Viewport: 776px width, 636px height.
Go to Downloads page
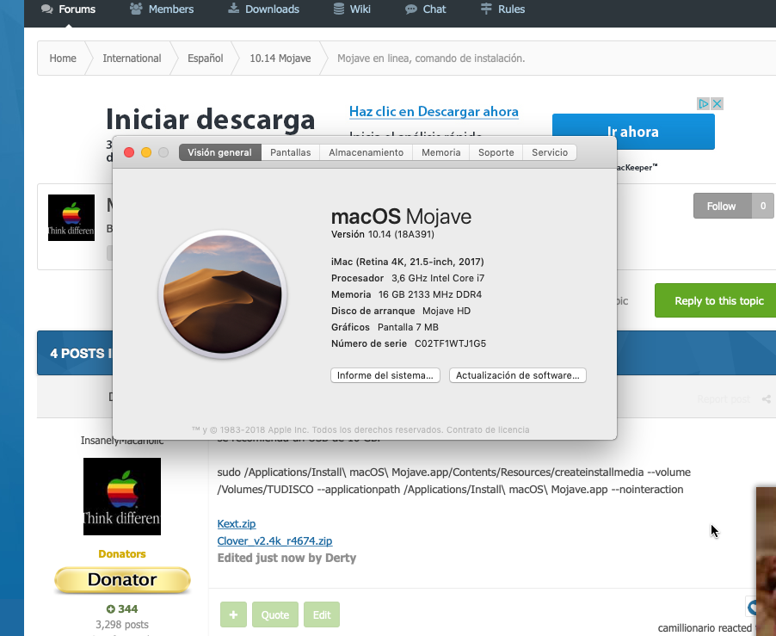[263, 9]
